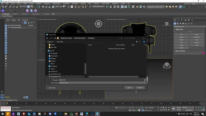The image size is (206, 116).
Task: Click the pink object color swatch
Action: click(203, 53)
